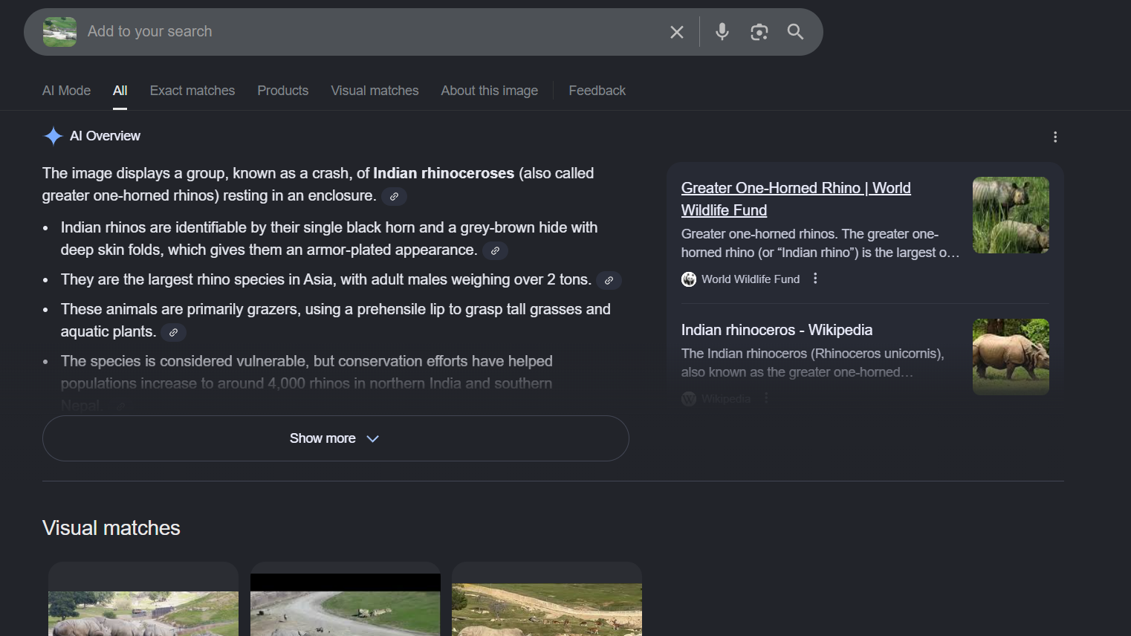Image resolution: width=1131 pixels, height=636 pixels.
Task: Click link icon after armor-plated appearance
Action: coord(495,251)
